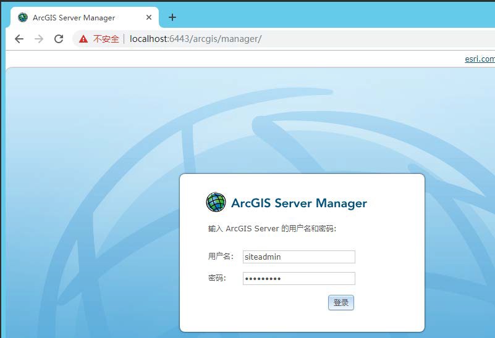The width and height of the screenshot is (495, 338).
Task: Click the 输入 ArcGIS Server 的用户名和密码 prompt text
Action: click(272, 228)
